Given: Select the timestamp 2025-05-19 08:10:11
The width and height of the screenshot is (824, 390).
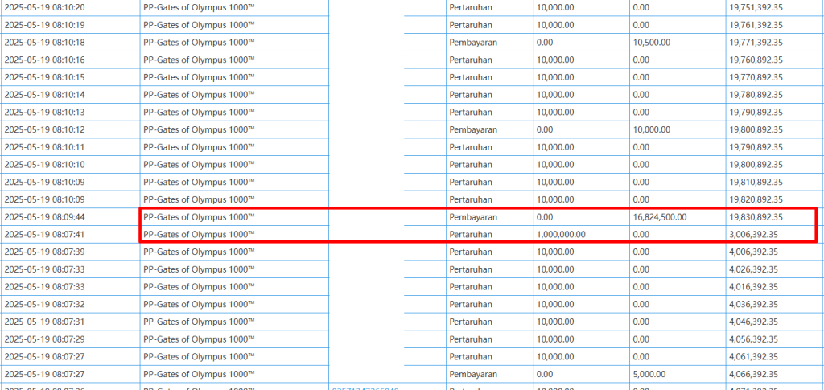Looking at the screenshot, I should pos(45,147).
